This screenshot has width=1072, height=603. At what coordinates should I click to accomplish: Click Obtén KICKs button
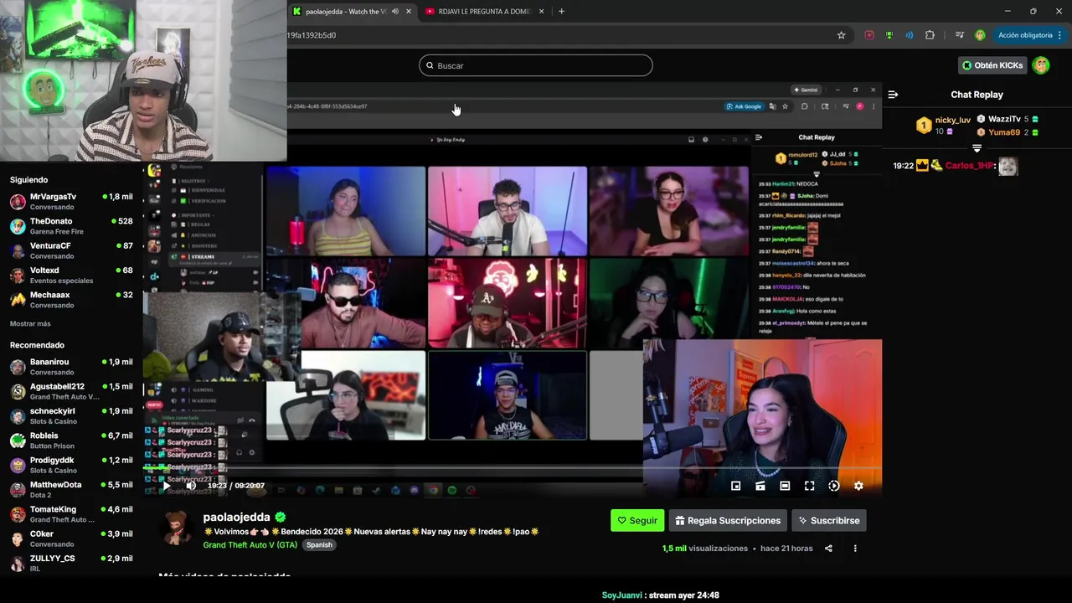pos(992,65)
